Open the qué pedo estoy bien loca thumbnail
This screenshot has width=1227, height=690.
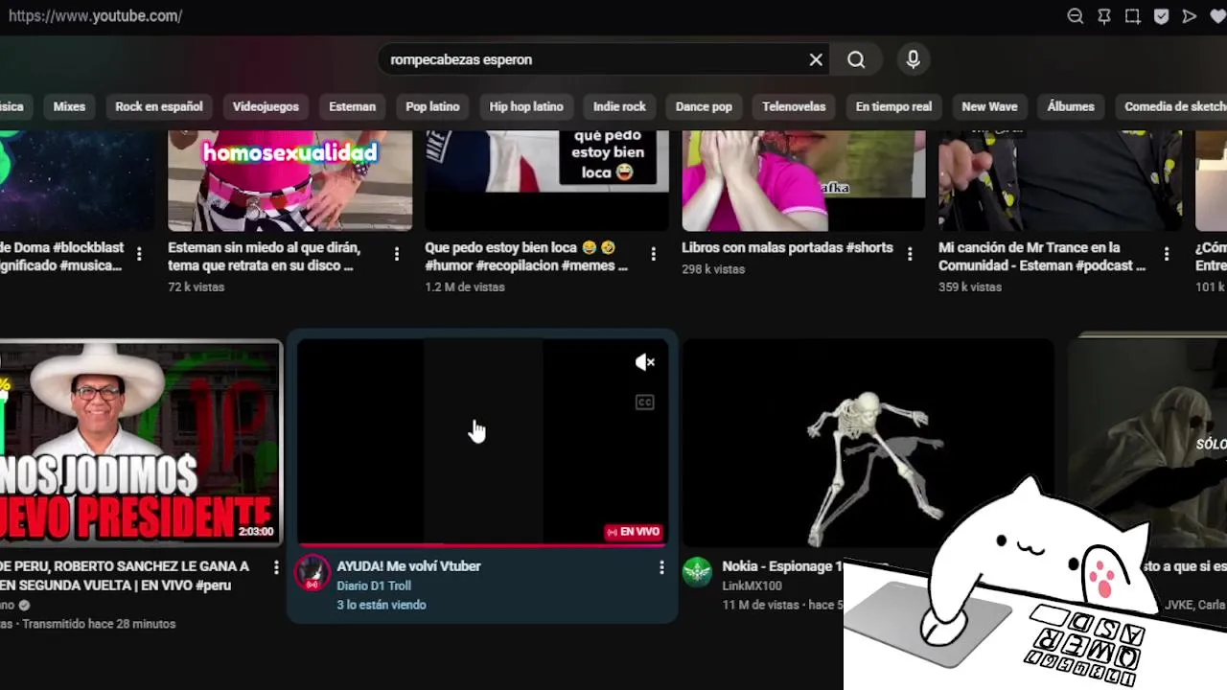[546, 181]
